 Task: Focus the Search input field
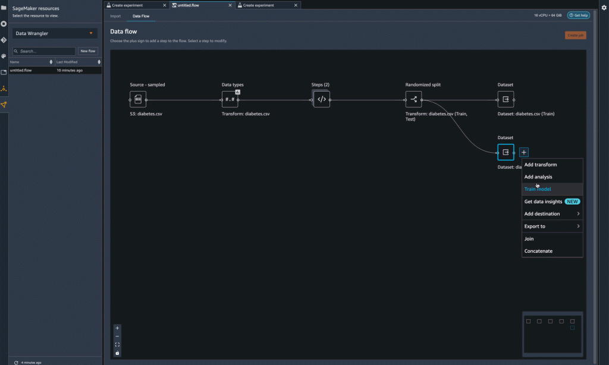click(x=44, y=51)
